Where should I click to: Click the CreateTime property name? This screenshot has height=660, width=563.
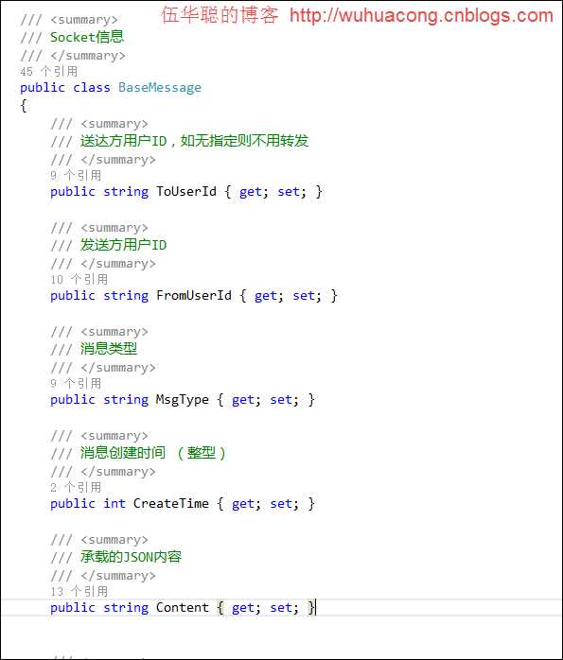[x=171, y=503]
